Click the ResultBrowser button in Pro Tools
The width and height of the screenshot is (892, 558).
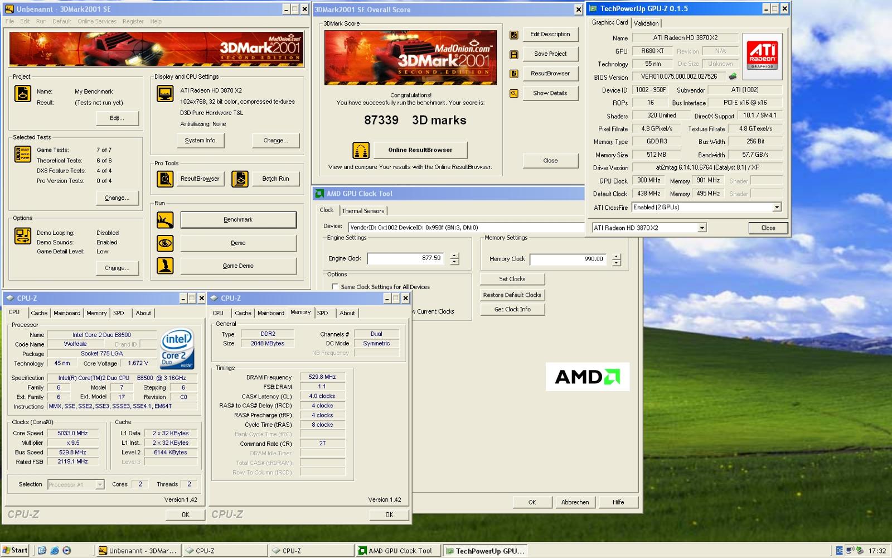click(200, 179)
